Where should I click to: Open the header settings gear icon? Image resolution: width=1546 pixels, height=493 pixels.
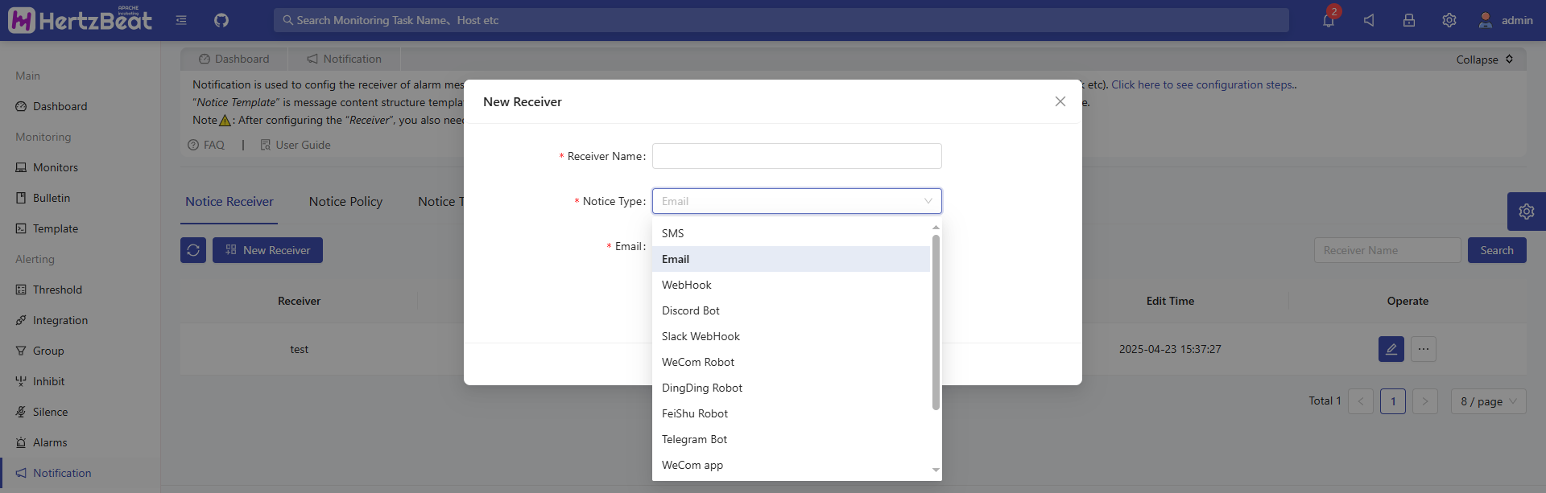(x=1449, y=20)
